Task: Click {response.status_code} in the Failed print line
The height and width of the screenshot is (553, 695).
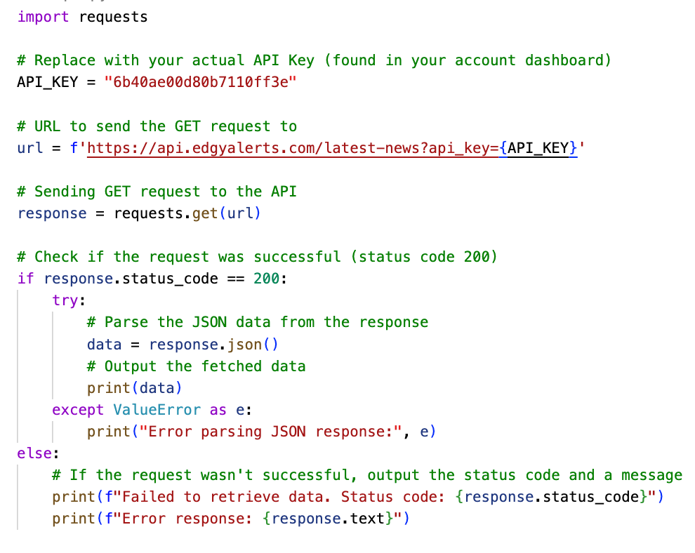Action: [551, 497]
